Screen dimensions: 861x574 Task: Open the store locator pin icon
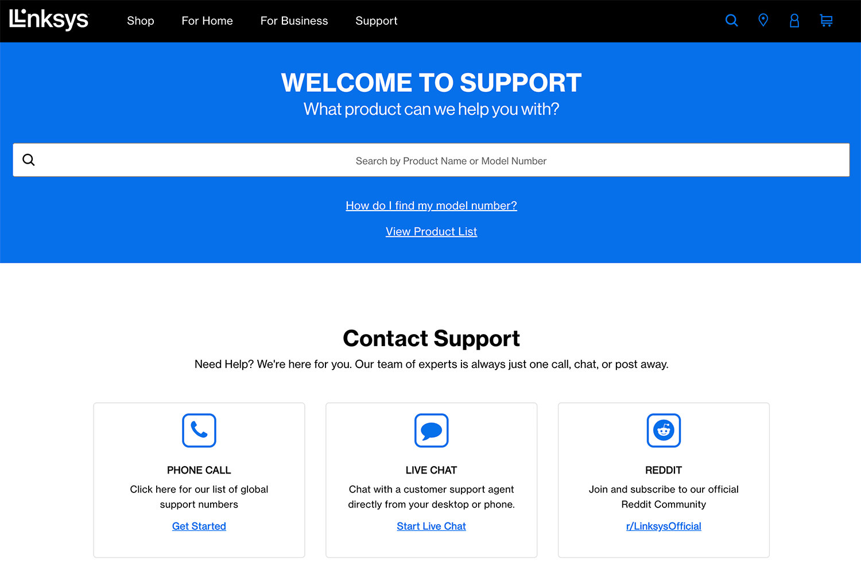point(763,21)
